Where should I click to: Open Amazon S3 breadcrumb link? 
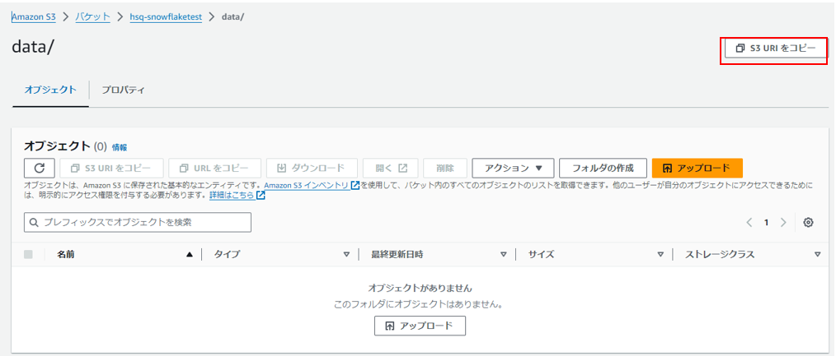[34, 17]
